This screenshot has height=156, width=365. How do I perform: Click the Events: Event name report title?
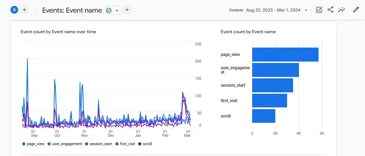coord(72,10)
